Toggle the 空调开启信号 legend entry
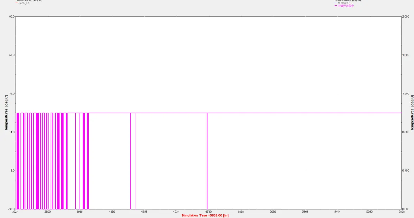The image size is (414, 218). click(x=346, y=5)
